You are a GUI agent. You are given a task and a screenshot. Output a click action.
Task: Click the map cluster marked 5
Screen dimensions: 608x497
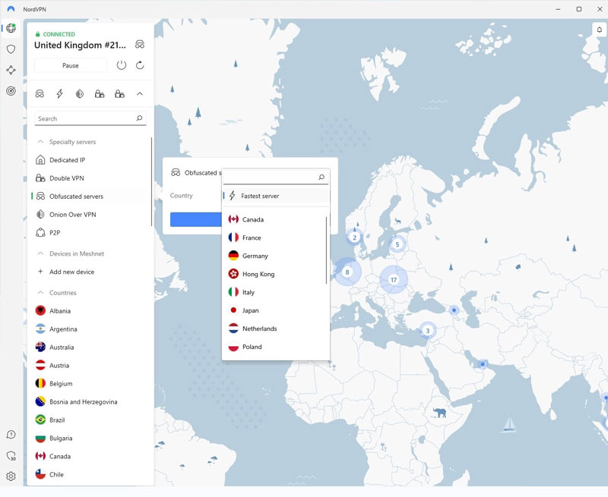pyautogui.click(x=397, y=244)
